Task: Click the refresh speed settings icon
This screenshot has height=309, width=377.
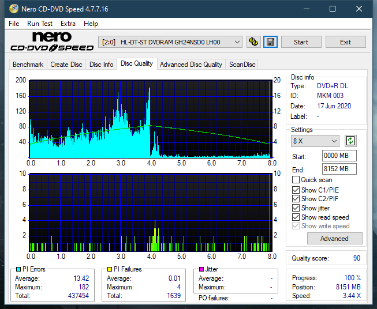Action: [x=350, y=141]
